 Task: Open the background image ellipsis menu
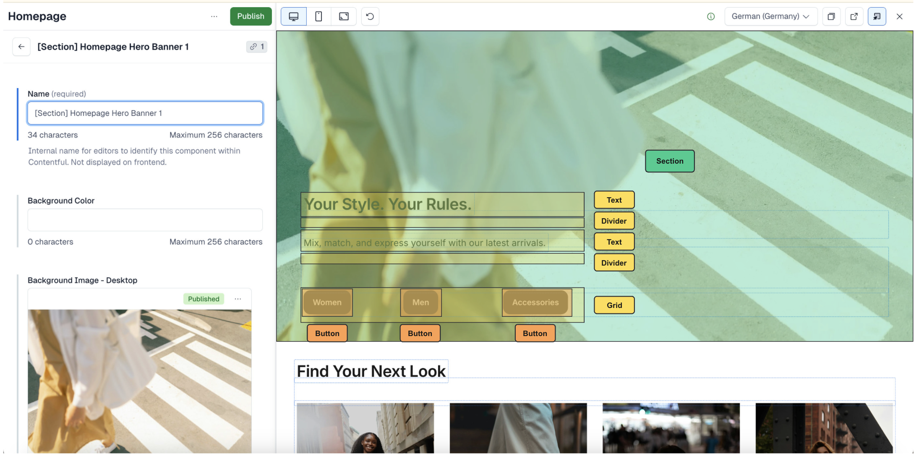[238, 299]
